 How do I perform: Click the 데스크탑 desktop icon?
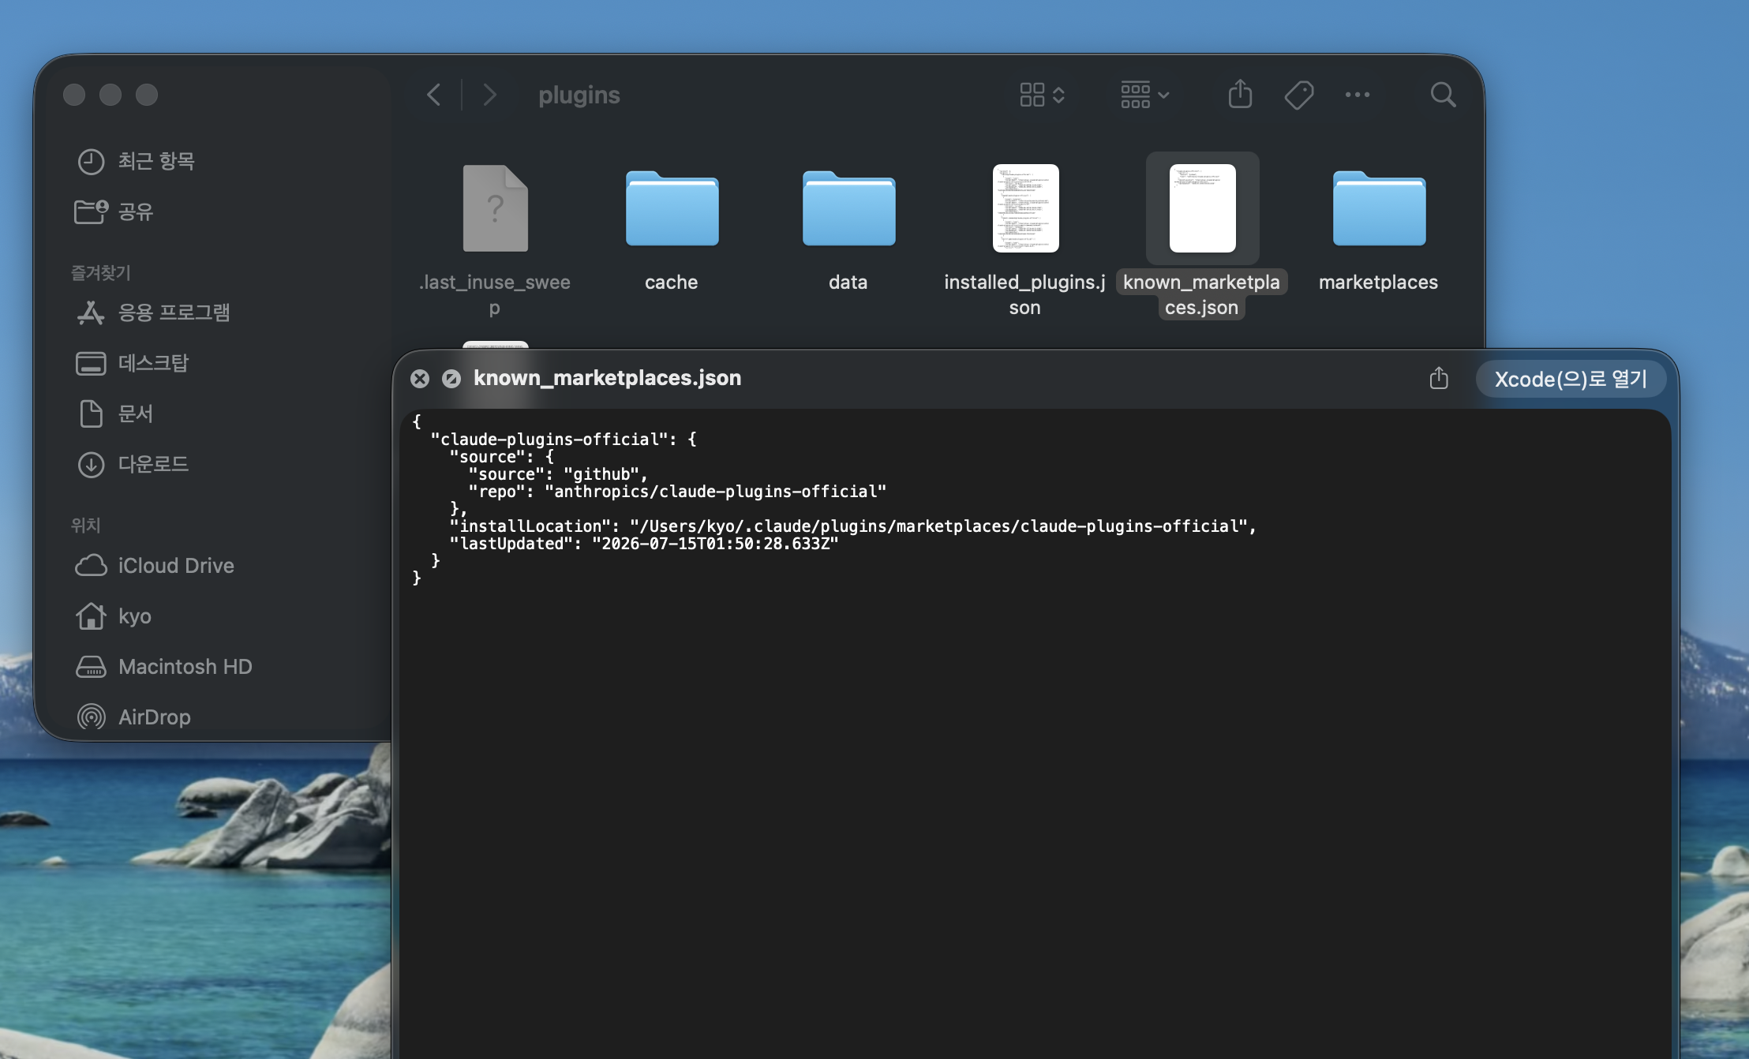(x=91, y=363)
